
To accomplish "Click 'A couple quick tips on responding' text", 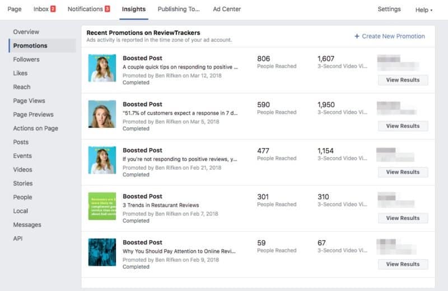I will [x=180, y=67].
